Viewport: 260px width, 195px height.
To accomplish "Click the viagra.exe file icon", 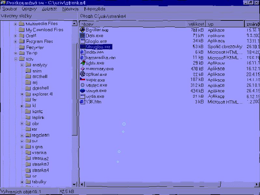I will point(83,91).
